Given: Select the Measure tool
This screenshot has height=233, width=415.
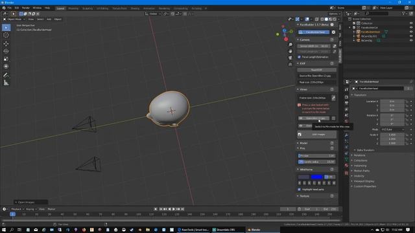Looking at the screenshot, I should coord(6,83).
